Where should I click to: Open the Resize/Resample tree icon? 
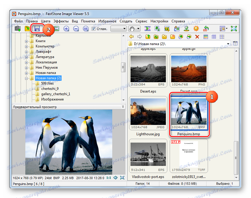pyautogui.click(x=157, y=29)
